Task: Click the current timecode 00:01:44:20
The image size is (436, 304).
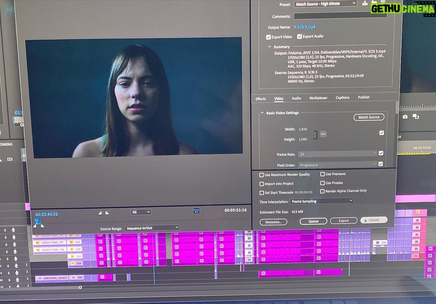Action: pos(47,214)
